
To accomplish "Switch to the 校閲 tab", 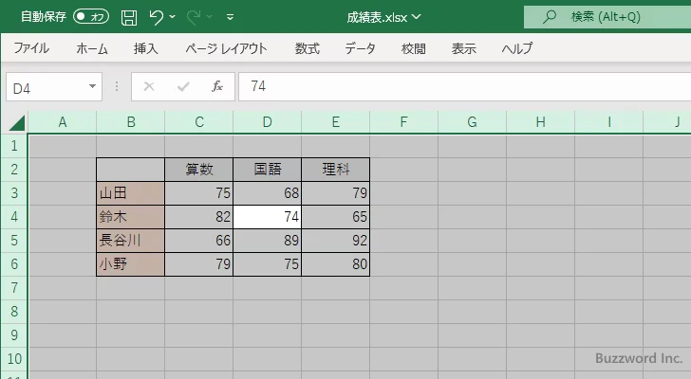I will [x=414, y=48].
